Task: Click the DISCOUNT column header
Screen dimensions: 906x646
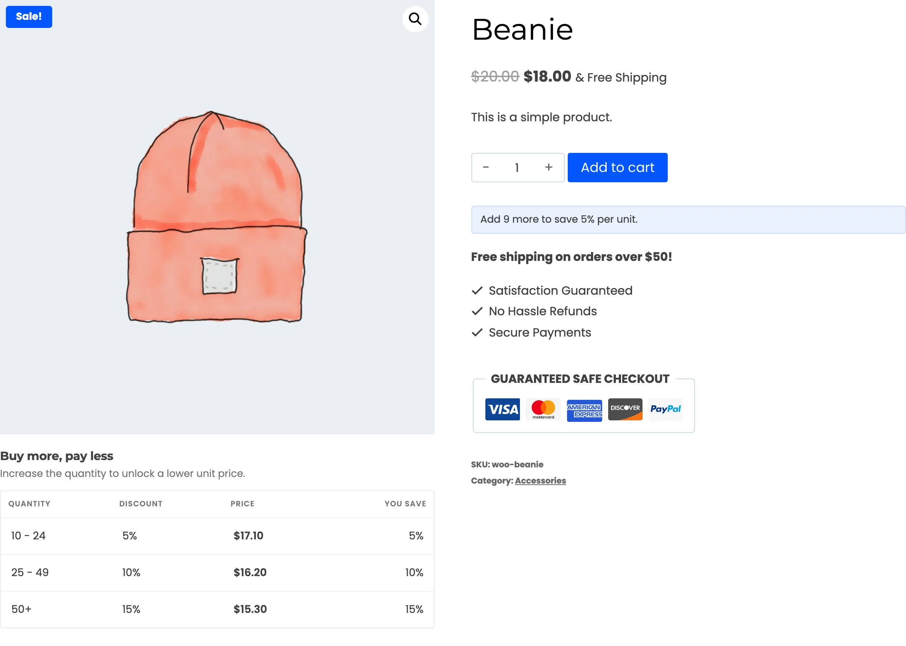Action: pyautogui.click(x=141, y=503)
